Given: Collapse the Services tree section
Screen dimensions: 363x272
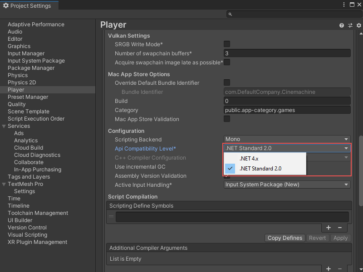Looking at the screenshot, I should click(4, 126).
